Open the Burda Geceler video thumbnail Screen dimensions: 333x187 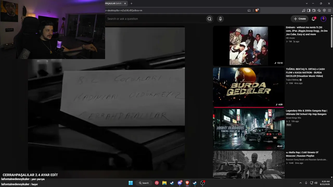coord(249,88)
